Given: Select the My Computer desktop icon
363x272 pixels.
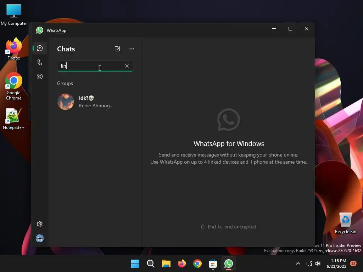Looking at the screenshot, I should [x=14, y=15].
